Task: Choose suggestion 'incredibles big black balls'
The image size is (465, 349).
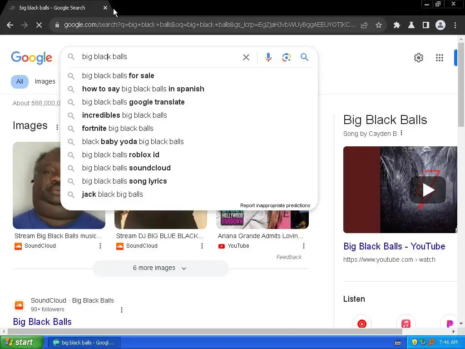Action: click(189, 115)
